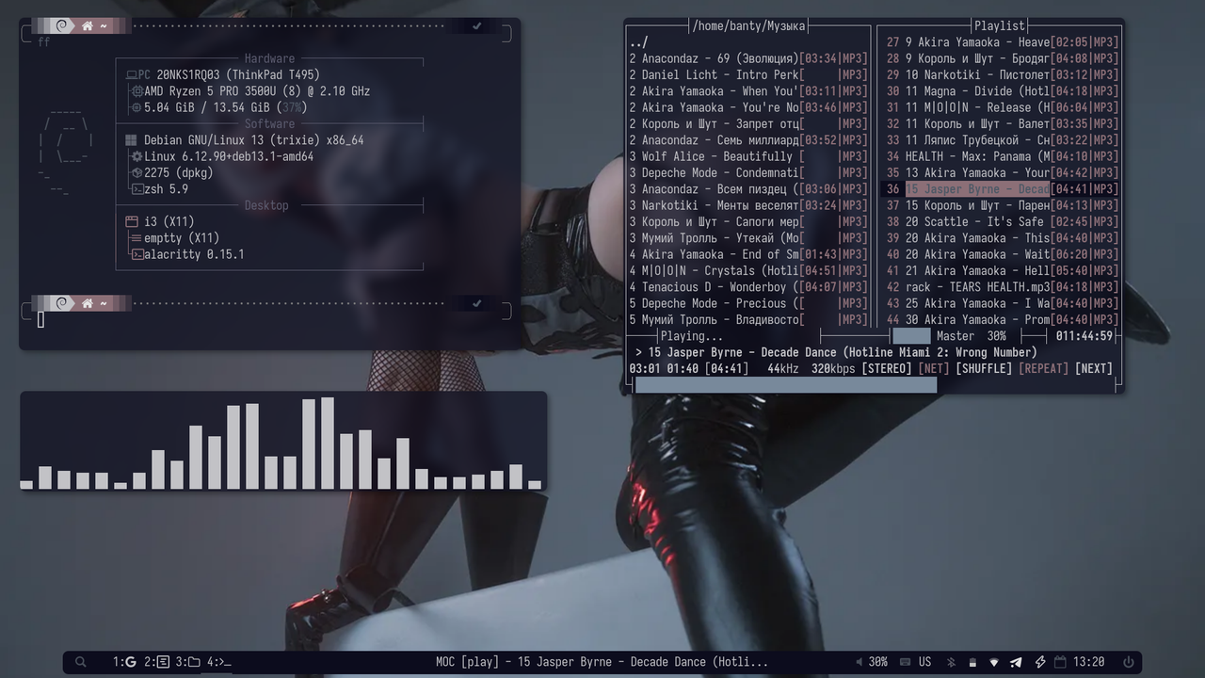
Task: Click the US keyboard layout label
Action: [924, 662]
